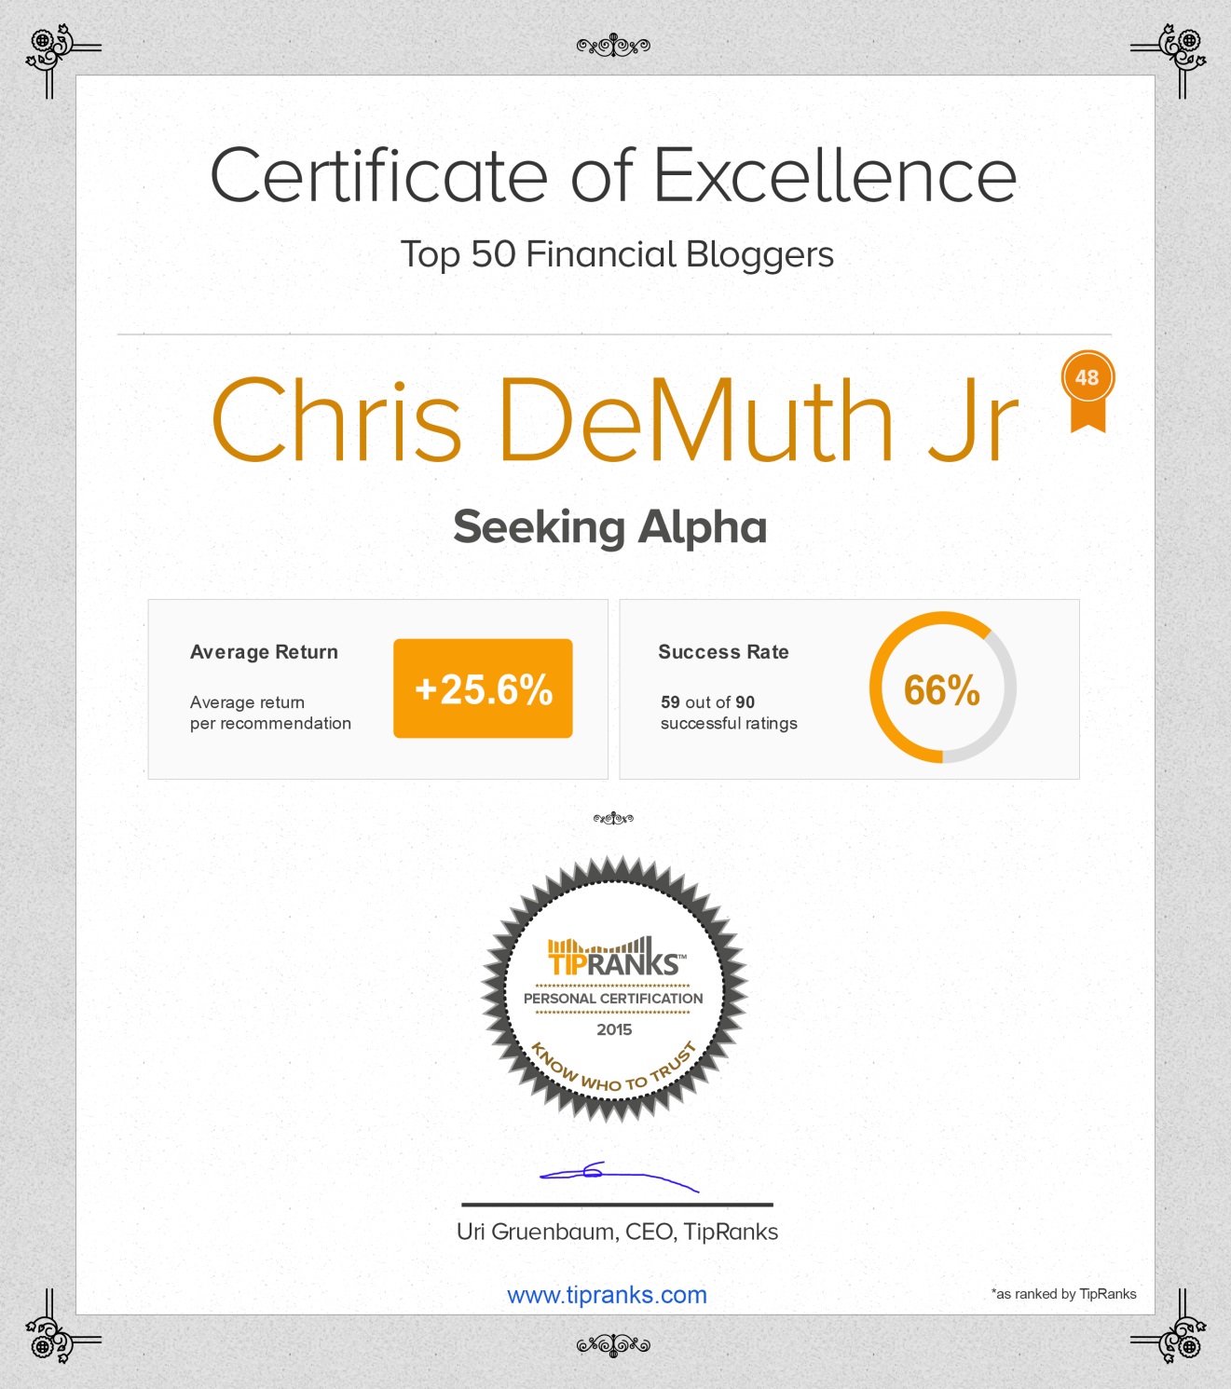The height and width of the screenshot is (1389, 1231).
Task: Click the 66% success rate ring
Action: (942, 688)
